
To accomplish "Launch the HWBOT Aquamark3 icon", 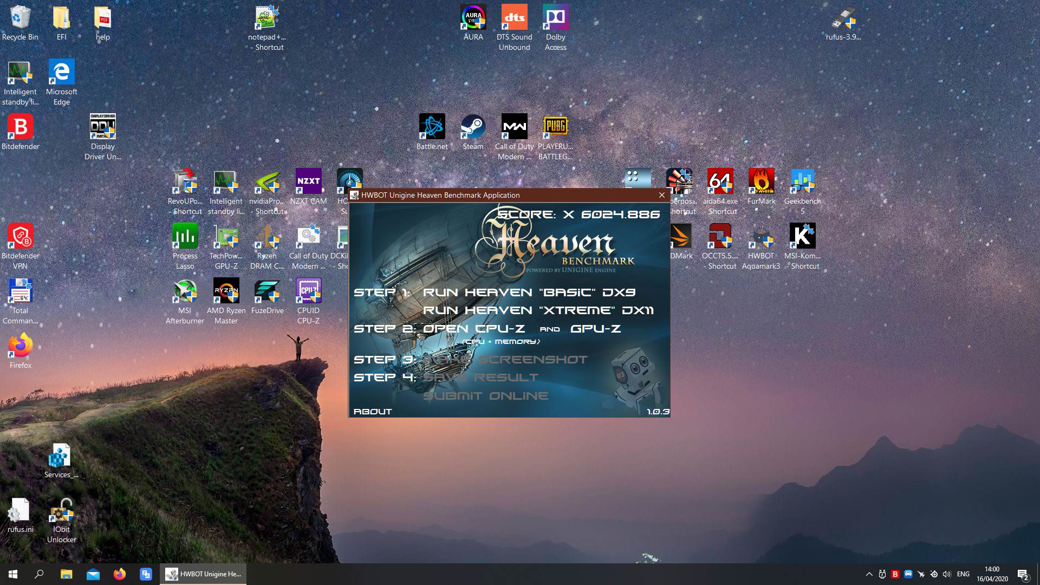I will (761, 247).
